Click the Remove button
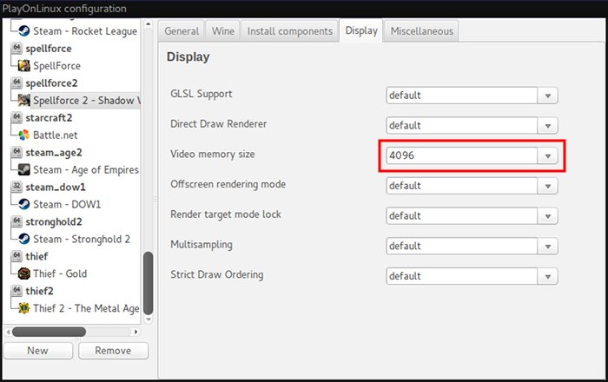The height and width of the screenshot is (382, 608). point(113,351)
